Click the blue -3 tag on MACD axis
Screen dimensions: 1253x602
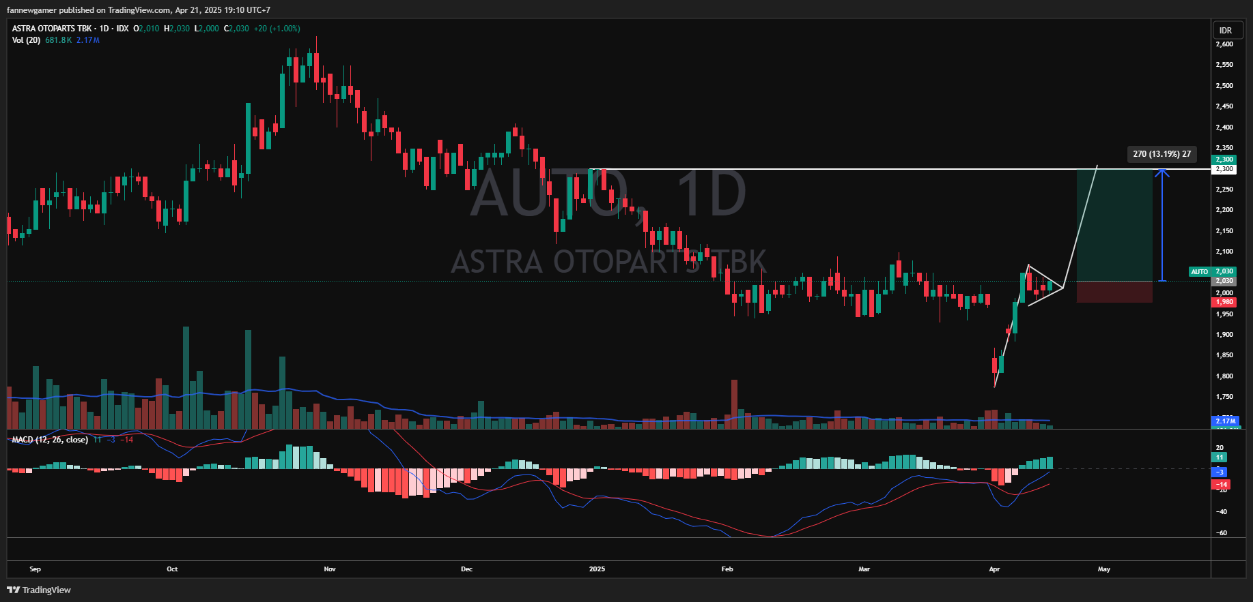click(1220, 472)
